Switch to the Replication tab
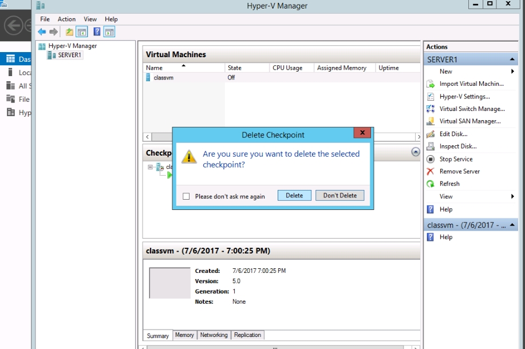The width and height of the screenshot is (525, 349). point(247,335)
